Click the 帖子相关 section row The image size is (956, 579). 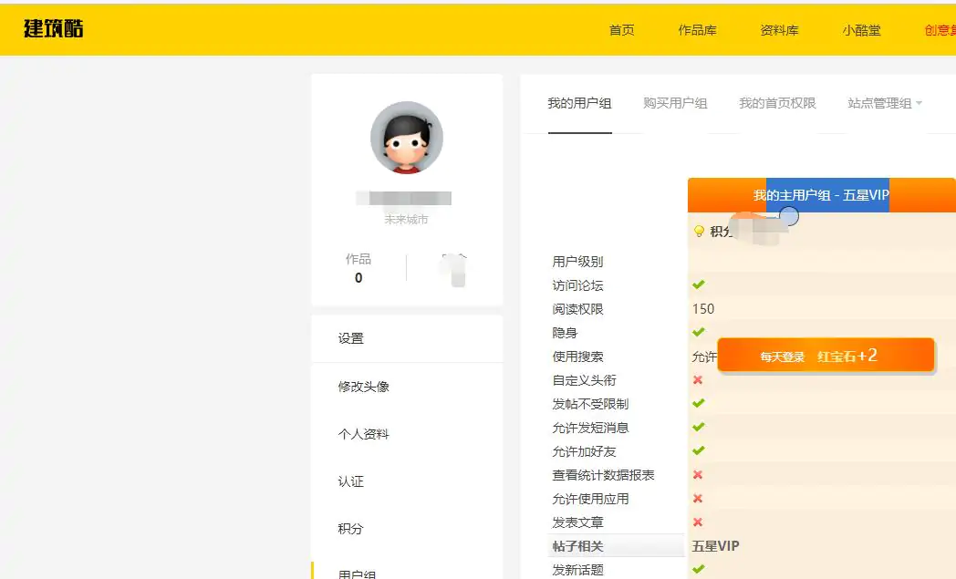coord(616,546)
